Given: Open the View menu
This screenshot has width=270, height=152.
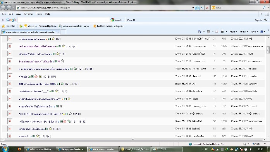Looking at the screenshot, I should [x=18, y=14].
